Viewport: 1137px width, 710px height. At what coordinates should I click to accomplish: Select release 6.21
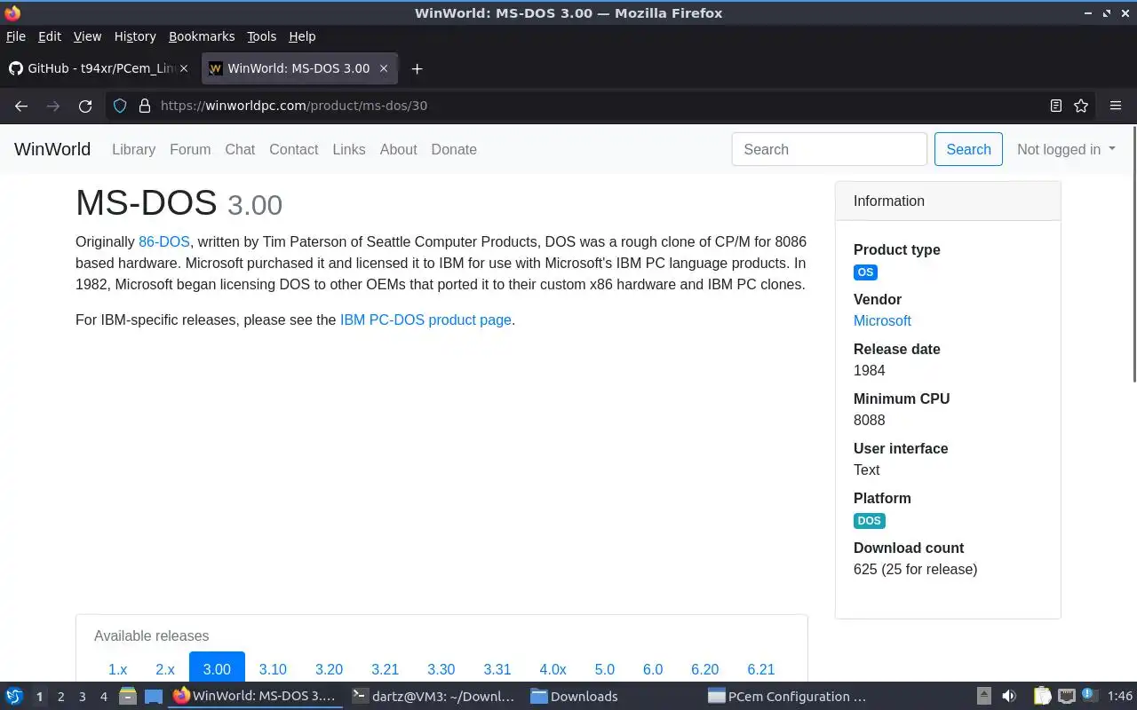click(x=761, y=669)
